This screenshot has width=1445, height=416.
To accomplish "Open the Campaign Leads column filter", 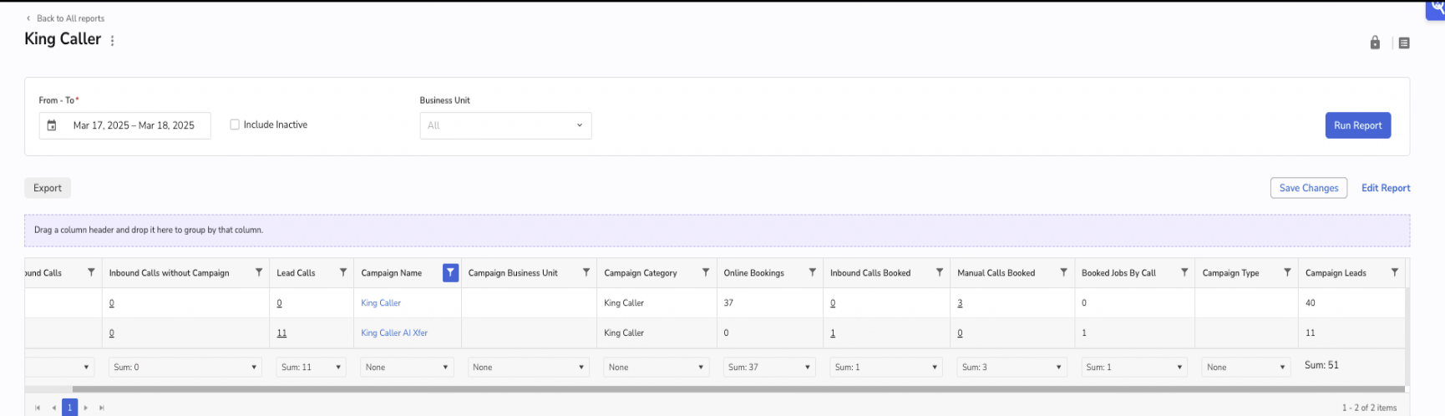I will tap(1395, 272).
